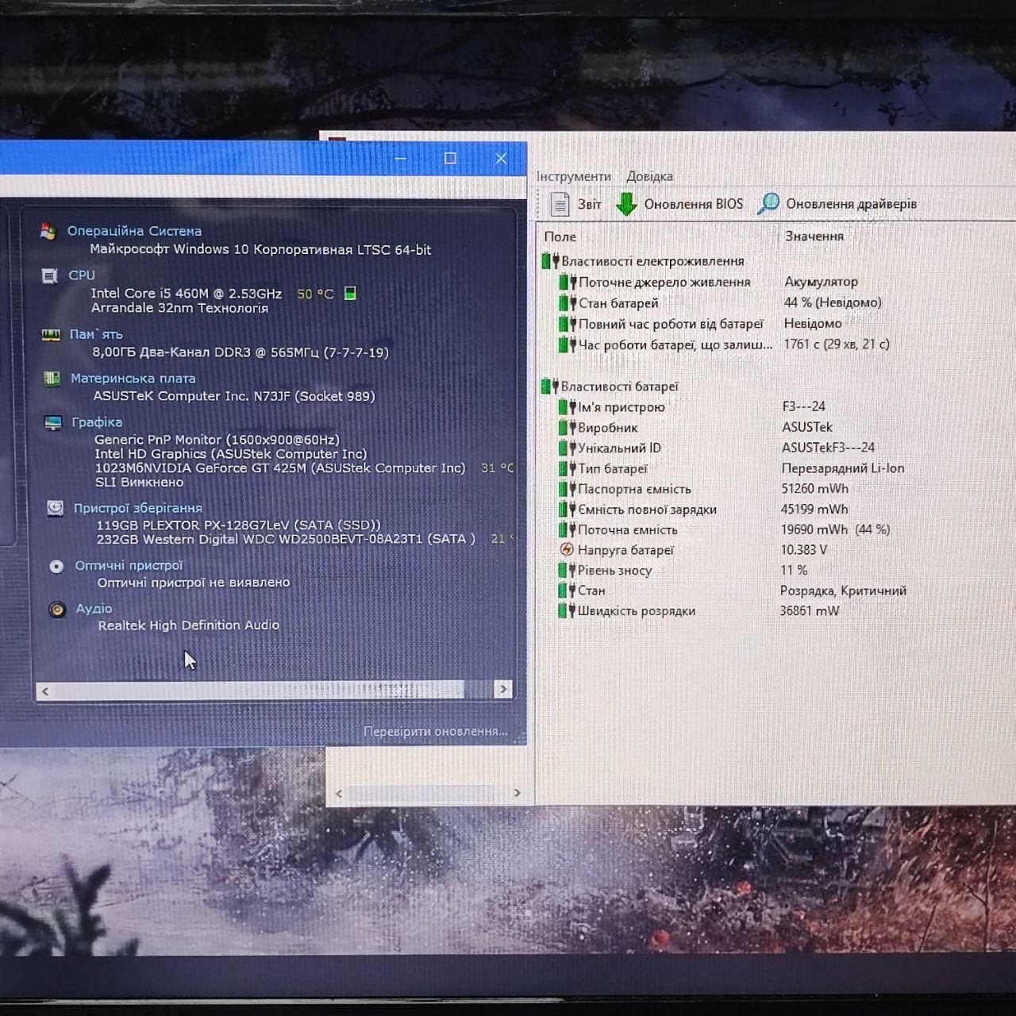Click the magnifier Оновлення драйверів icon
This screenshot has width=1016, height=1016.
pyautogui.click(x=768, y=204)
